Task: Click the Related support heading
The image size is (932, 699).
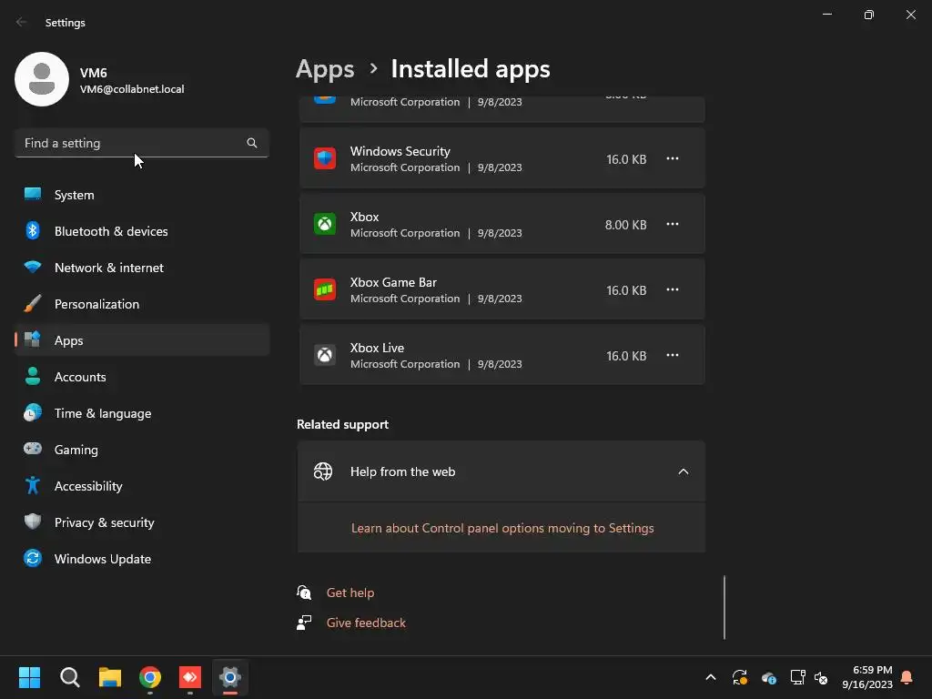Action: [342, 424]
